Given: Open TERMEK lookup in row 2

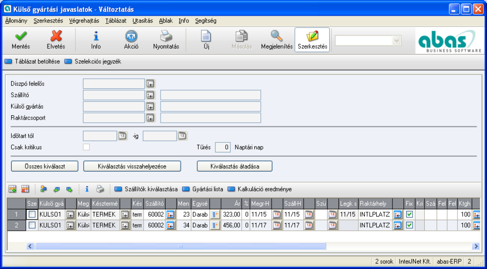Looking at the screenshot, I should [126, 226].
